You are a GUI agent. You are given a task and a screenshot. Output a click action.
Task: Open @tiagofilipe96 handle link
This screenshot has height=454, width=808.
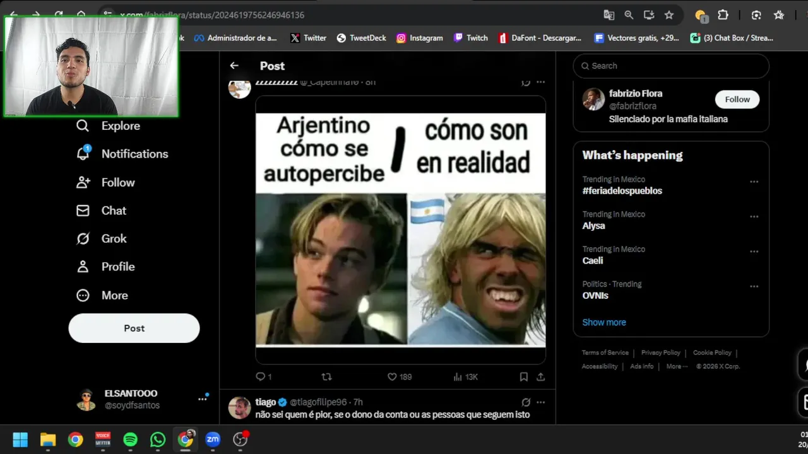pos(318,402)
